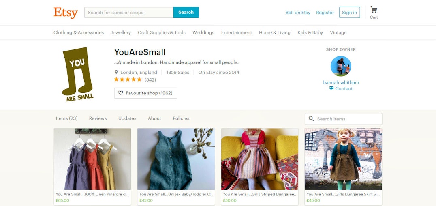Toggle the Favourite shop heart button
Screen dimensions: 436x206
click(145, 93)
